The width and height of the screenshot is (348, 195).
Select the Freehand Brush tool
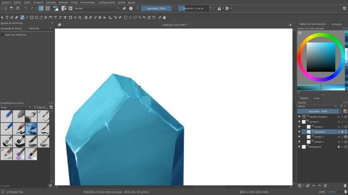click(22, 17)
